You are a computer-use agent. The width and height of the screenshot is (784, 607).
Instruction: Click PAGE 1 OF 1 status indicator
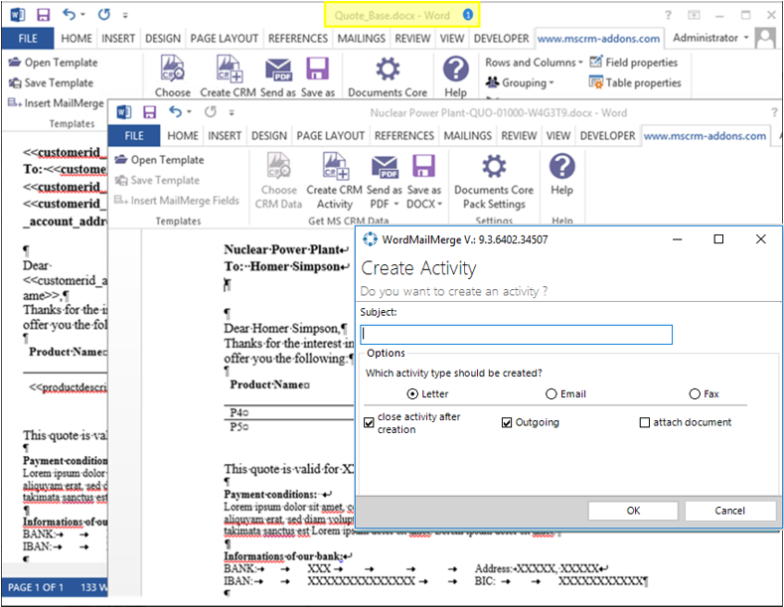(x=36, y=587)
